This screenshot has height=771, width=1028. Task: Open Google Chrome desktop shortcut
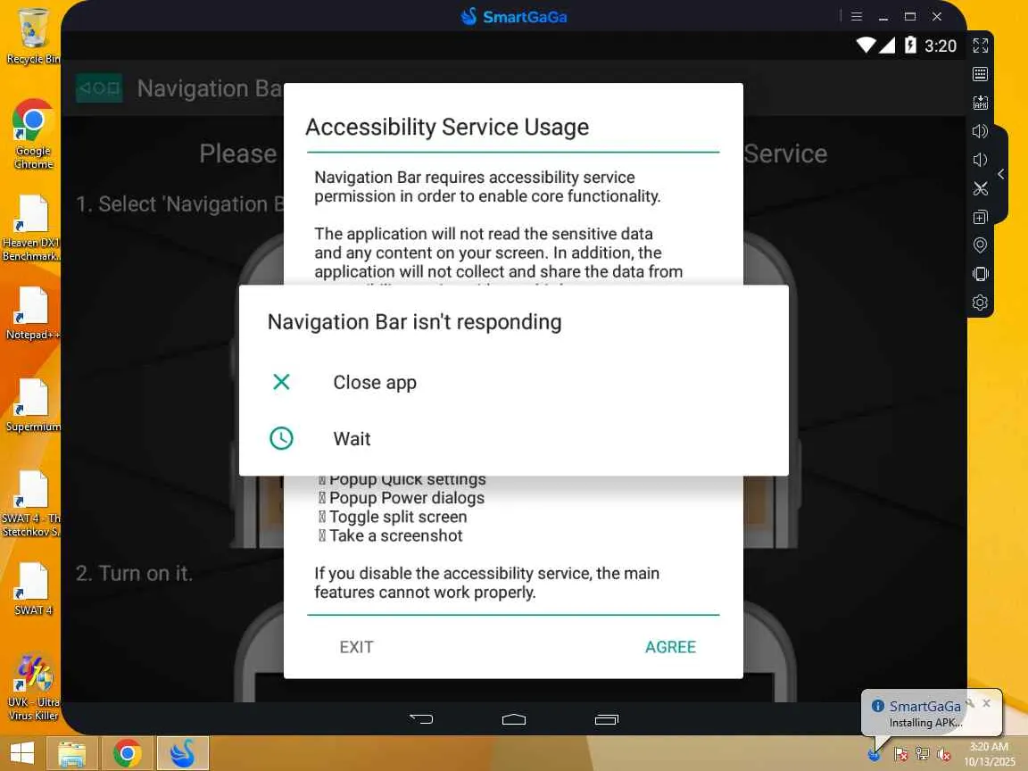tap(32, 135)
